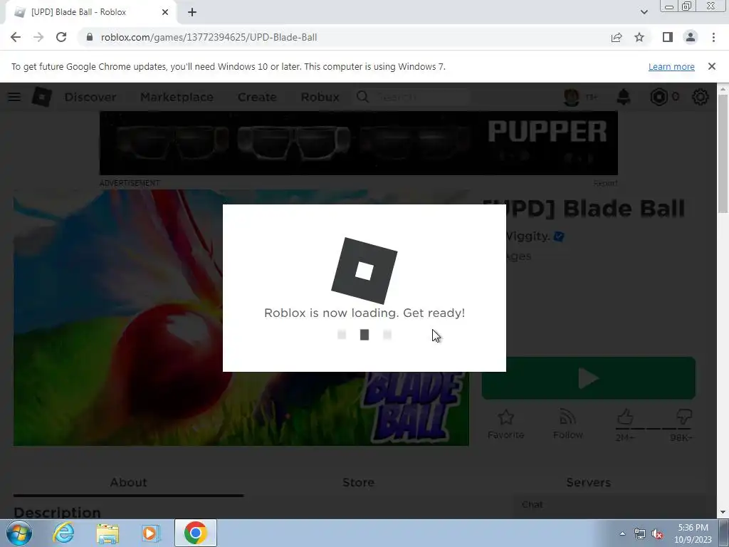The width and height of the screenshot is (729, 547).
Task: Go back in Chrome
Action: 16,37
